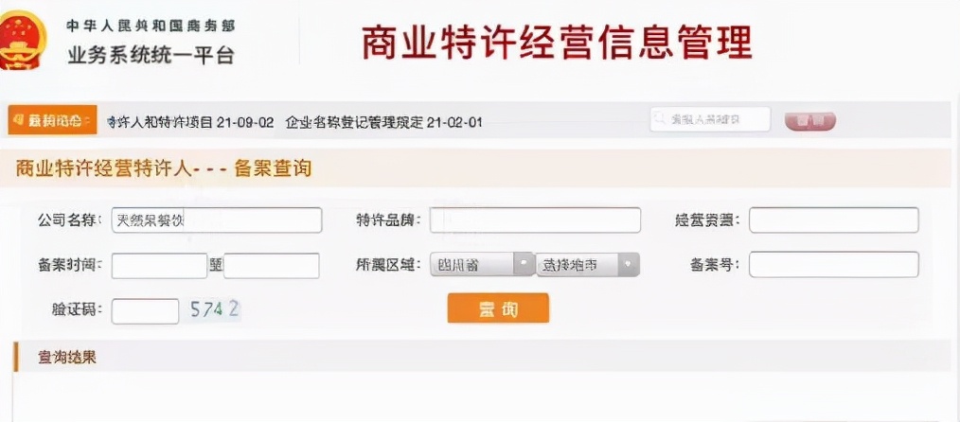
Task: Click the 备案时间 start date field
Action: [x=159, y=266]
